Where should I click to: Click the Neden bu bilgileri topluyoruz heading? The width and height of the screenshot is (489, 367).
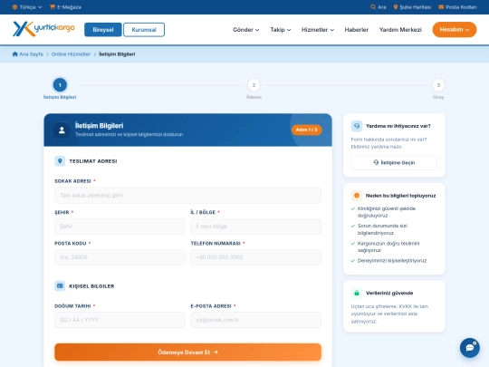pyautogui.click(x=400, y=196)
